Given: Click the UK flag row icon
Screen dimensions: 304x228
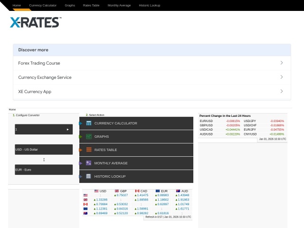Looking at the screenshot, I should tap(85, 199).
